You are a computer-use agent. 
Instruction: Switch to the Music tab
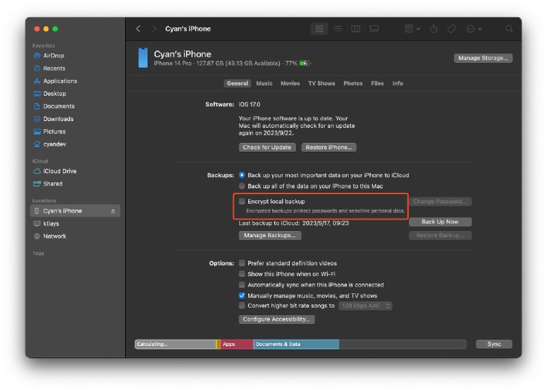tap(264, 83)
